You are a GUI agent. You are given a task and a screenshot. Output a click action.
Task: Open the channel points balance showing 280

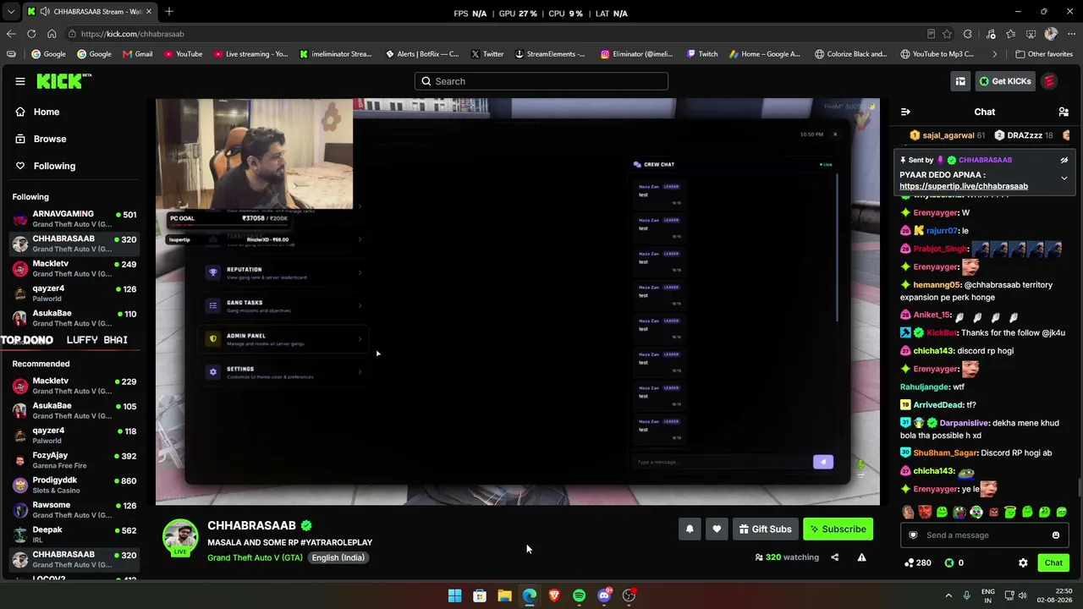tap(917, 563)
